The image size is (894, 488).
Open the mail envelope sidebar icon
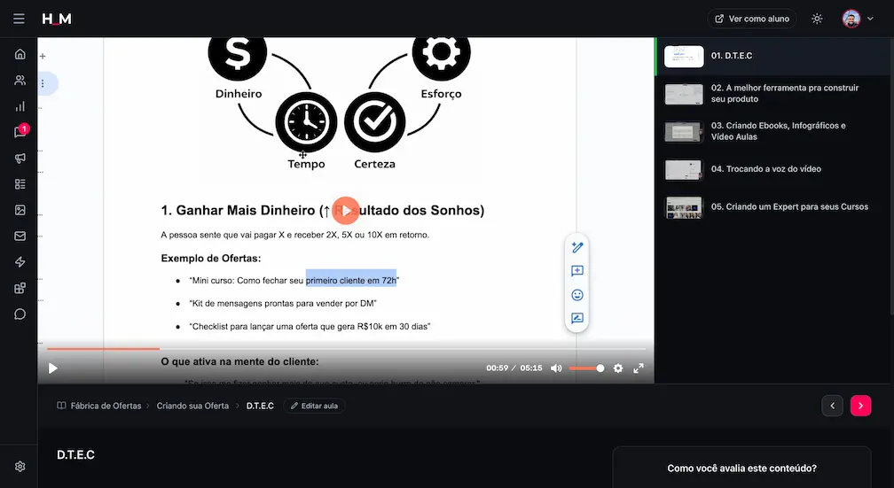tap(20, 236)
